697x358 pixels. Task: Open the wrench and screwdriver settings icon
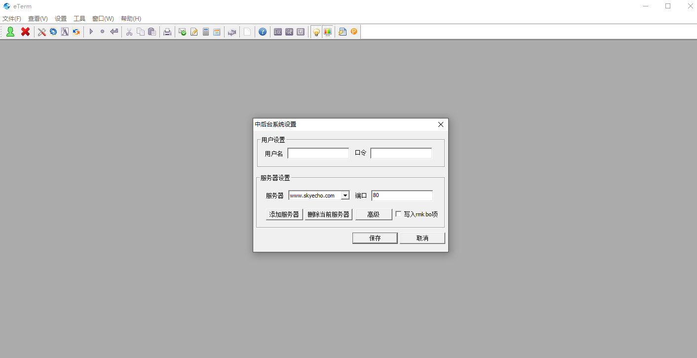coord(42,32)
